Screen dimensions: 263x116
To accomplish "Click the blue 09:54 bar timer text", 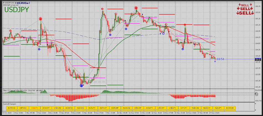I will (220, 59).
